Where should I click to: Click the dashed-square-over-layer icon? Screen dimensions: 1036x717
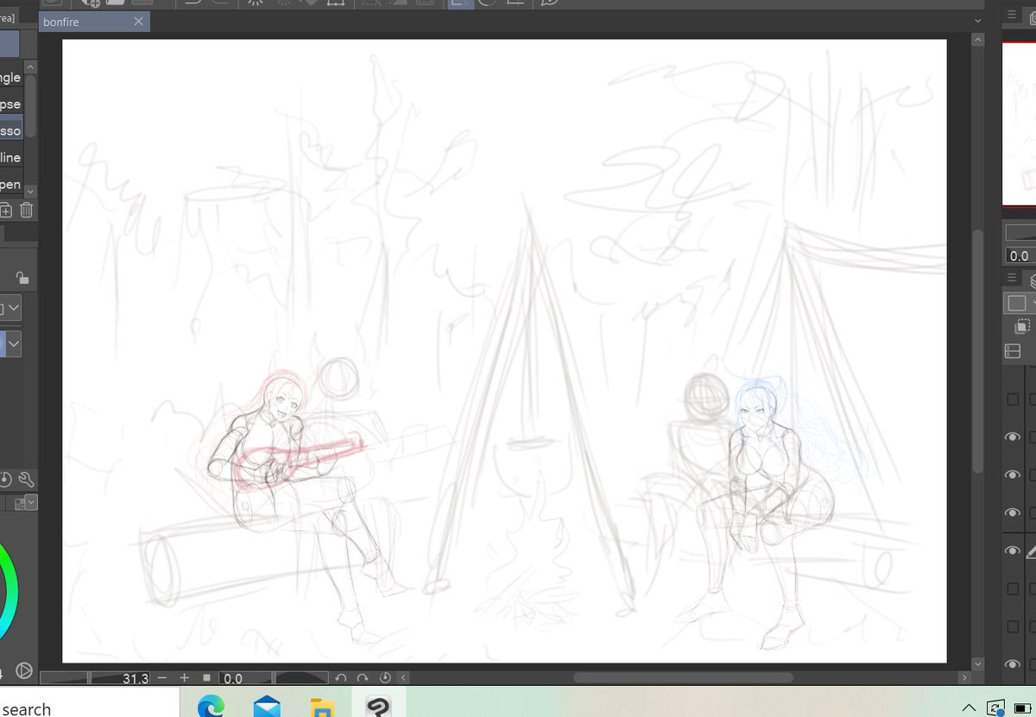point(1022,326)
